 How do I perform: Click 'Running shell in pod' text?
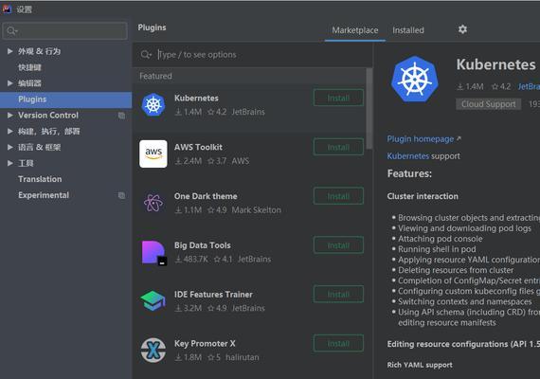coord(437,249)
